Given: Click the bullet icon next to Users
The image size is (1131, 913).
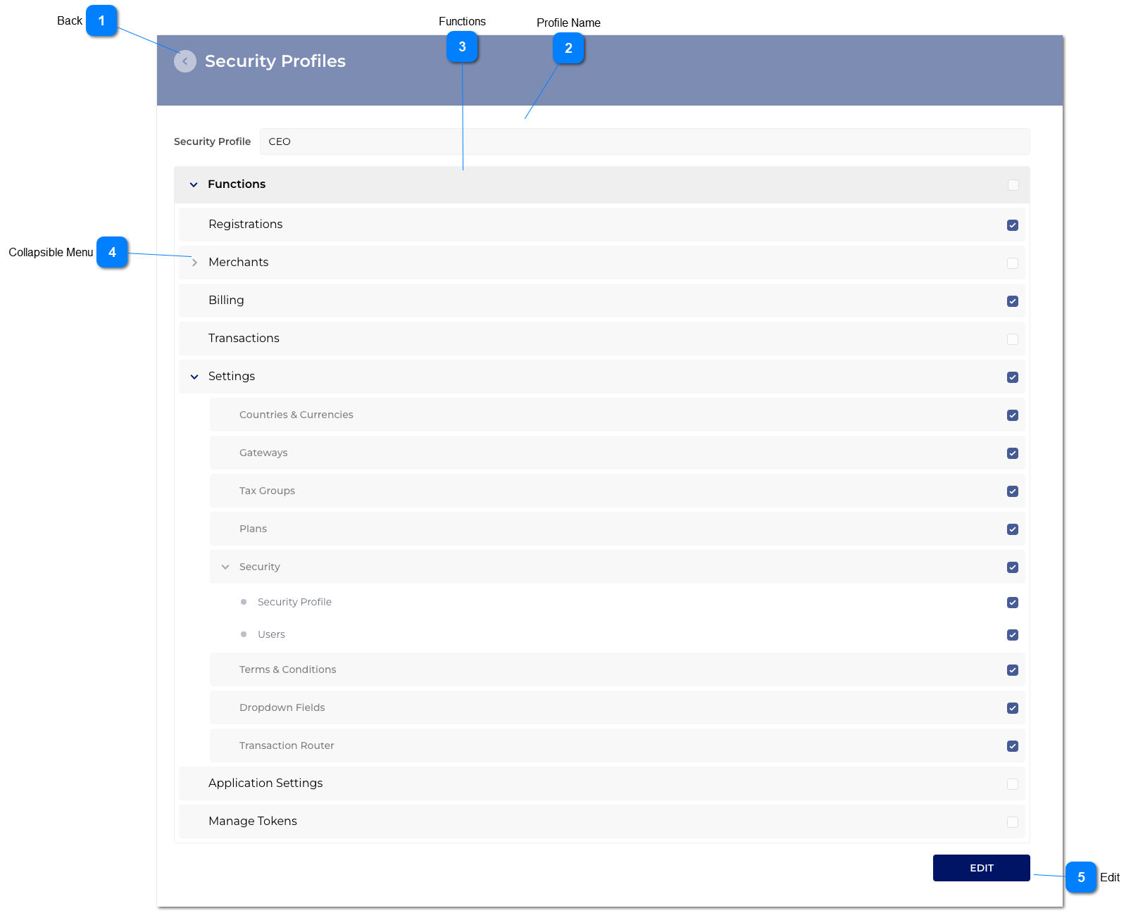Looking at the screenshot, I should pyautogui.click(x=243, y=634).
